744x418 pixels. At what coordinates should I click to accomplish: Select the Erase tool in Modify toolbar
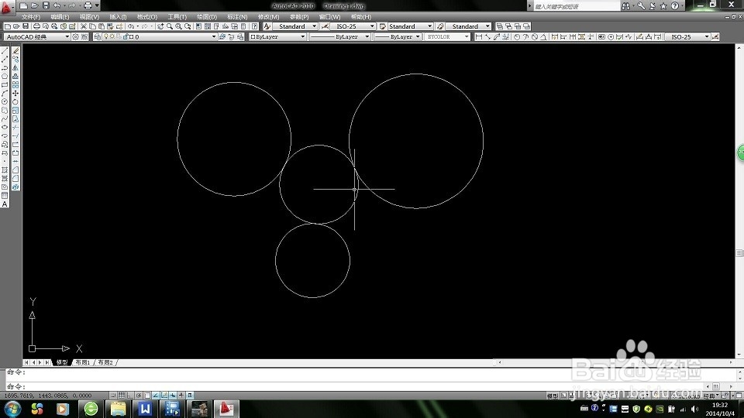[x=15, y=51]
